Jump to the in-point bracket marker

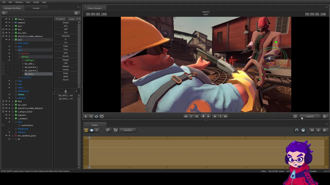pyautogui.click(x=191, y=116)
